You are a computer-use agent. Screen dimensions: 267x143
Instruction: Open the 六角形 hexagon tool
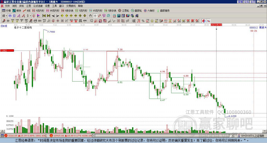pyautogui.click(x=149, y=10)
